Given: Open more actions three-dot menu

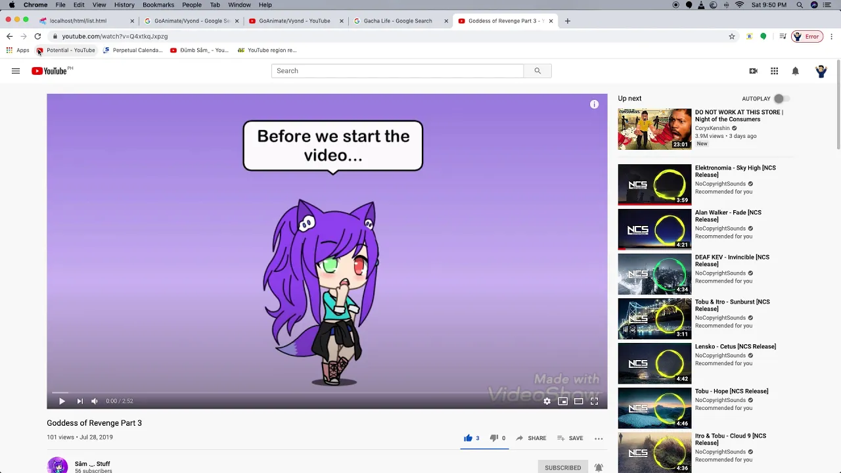Looking at the screenshot, I should point(599,438).
